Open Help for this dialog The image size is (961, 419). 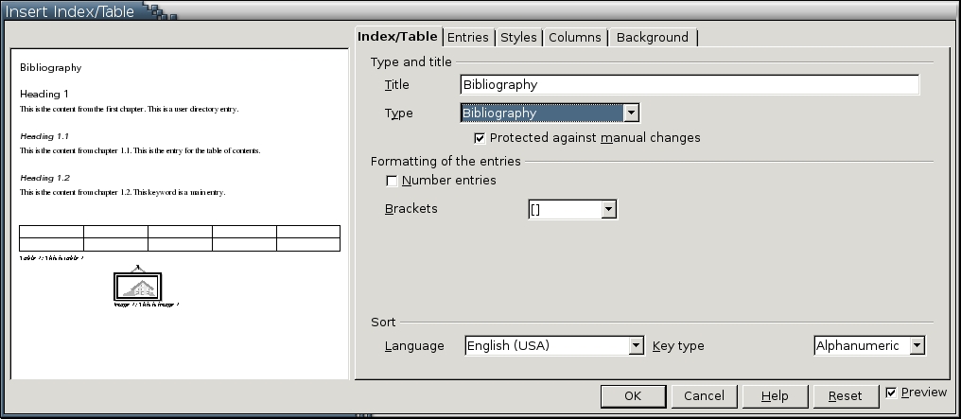pyautogui.click(x=775, y=396)
